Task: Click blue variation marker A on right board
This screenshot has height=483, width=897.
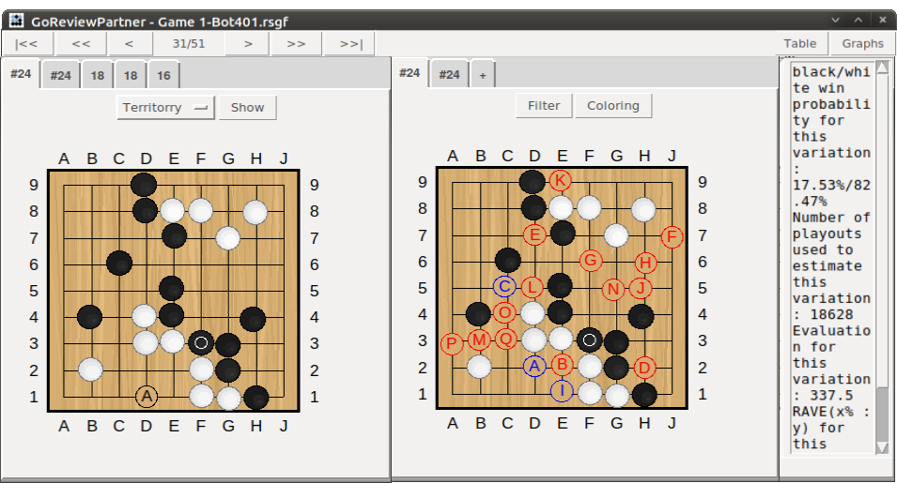Action: [x=534, y=366]
